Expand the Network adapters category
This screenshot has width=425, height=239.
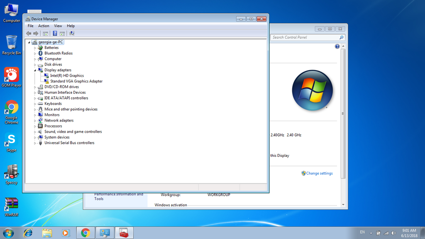coord(35,120)
